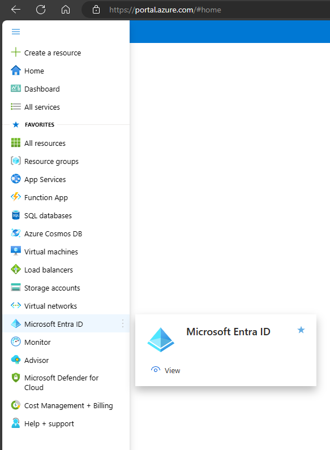This screenshot has width=330, height=450.
Task: Click the All services list icon
Action: click(16, 107)
